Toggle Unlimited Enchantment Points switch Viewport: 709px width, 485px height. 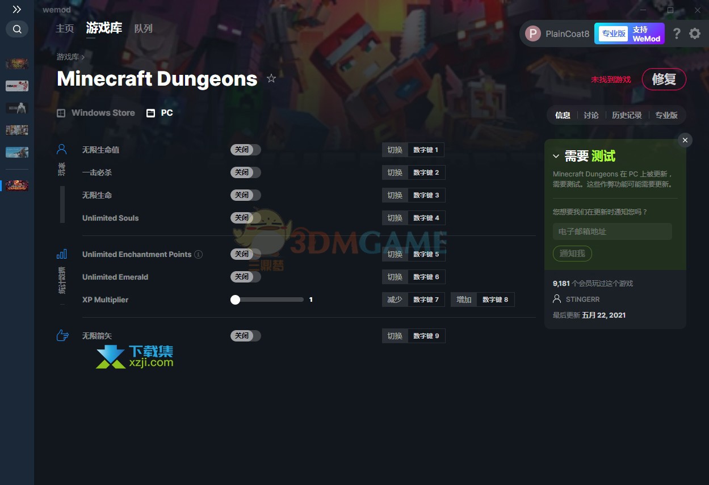click(246, 254)
